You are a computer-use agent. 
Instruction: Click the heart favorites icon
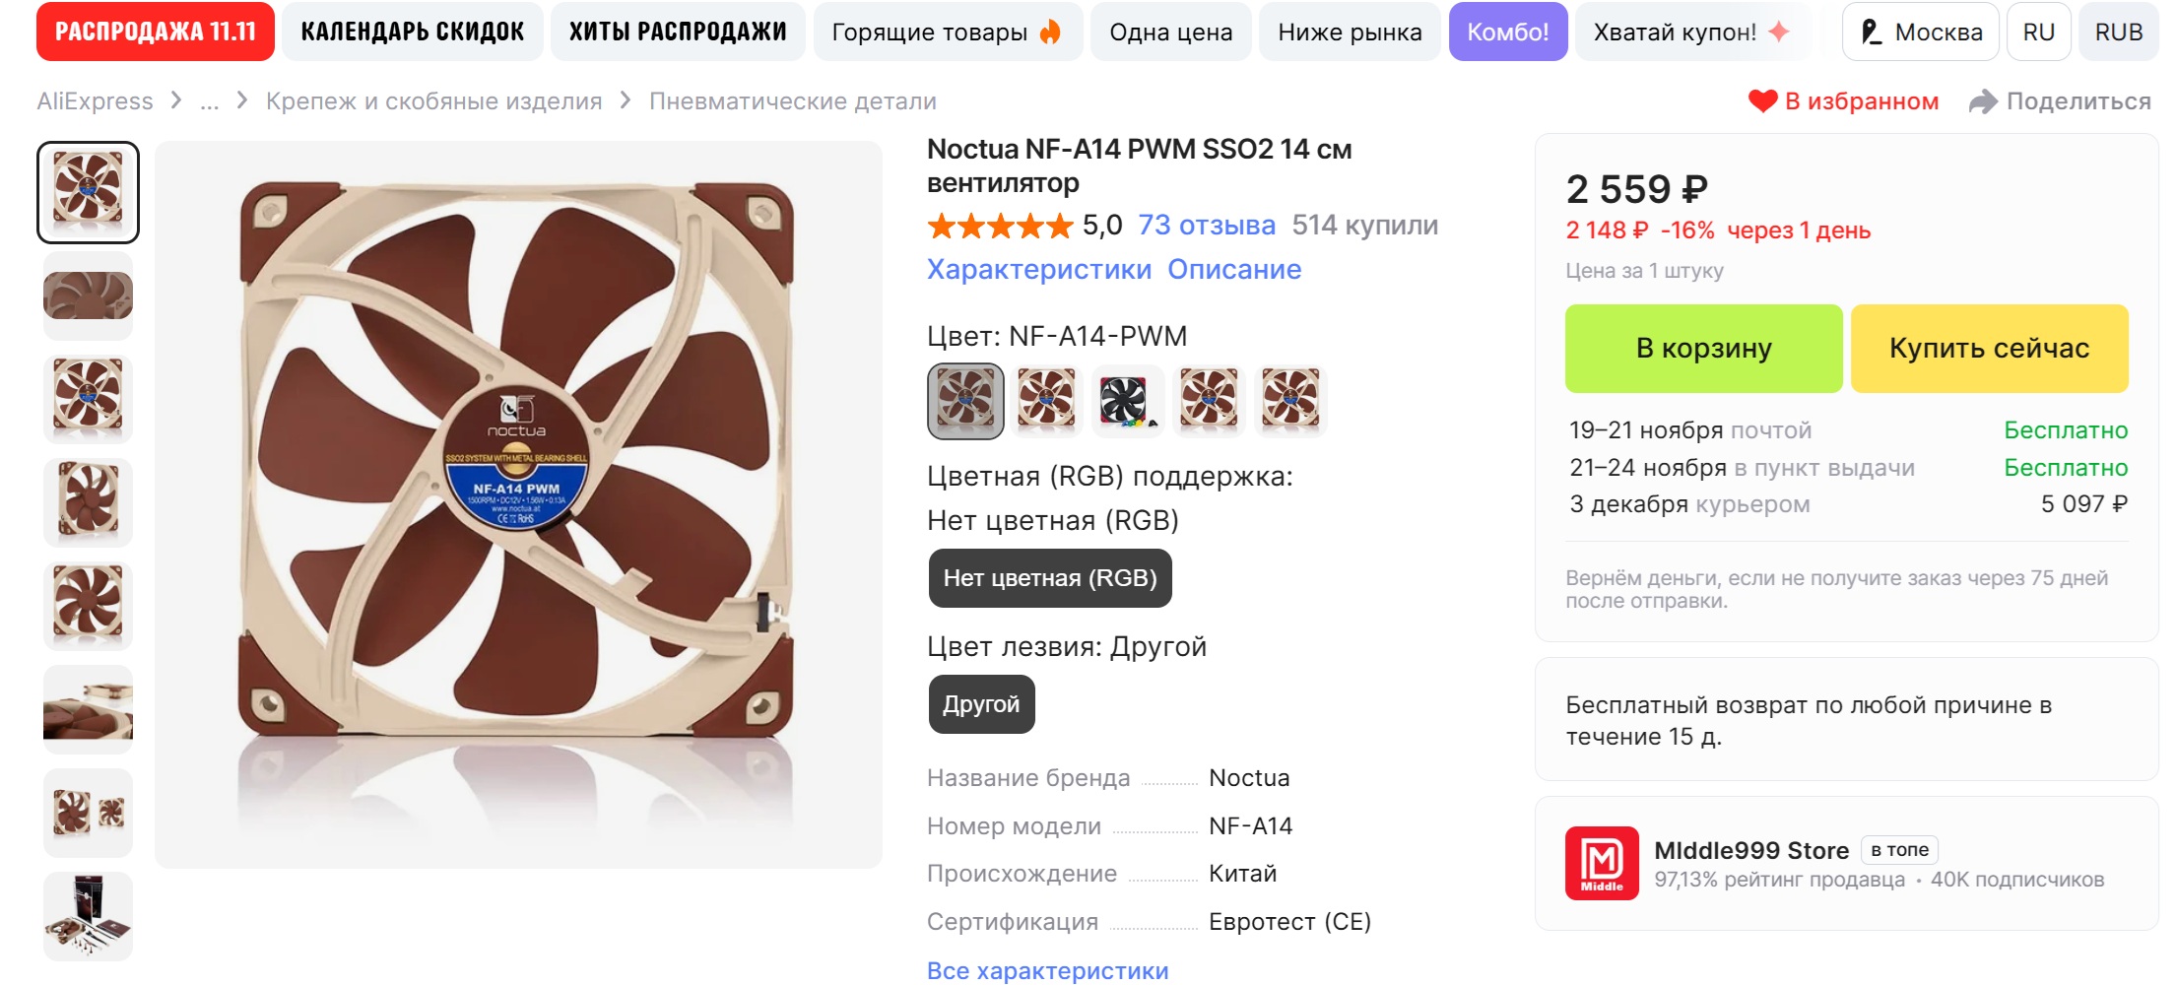[1762, 101]
